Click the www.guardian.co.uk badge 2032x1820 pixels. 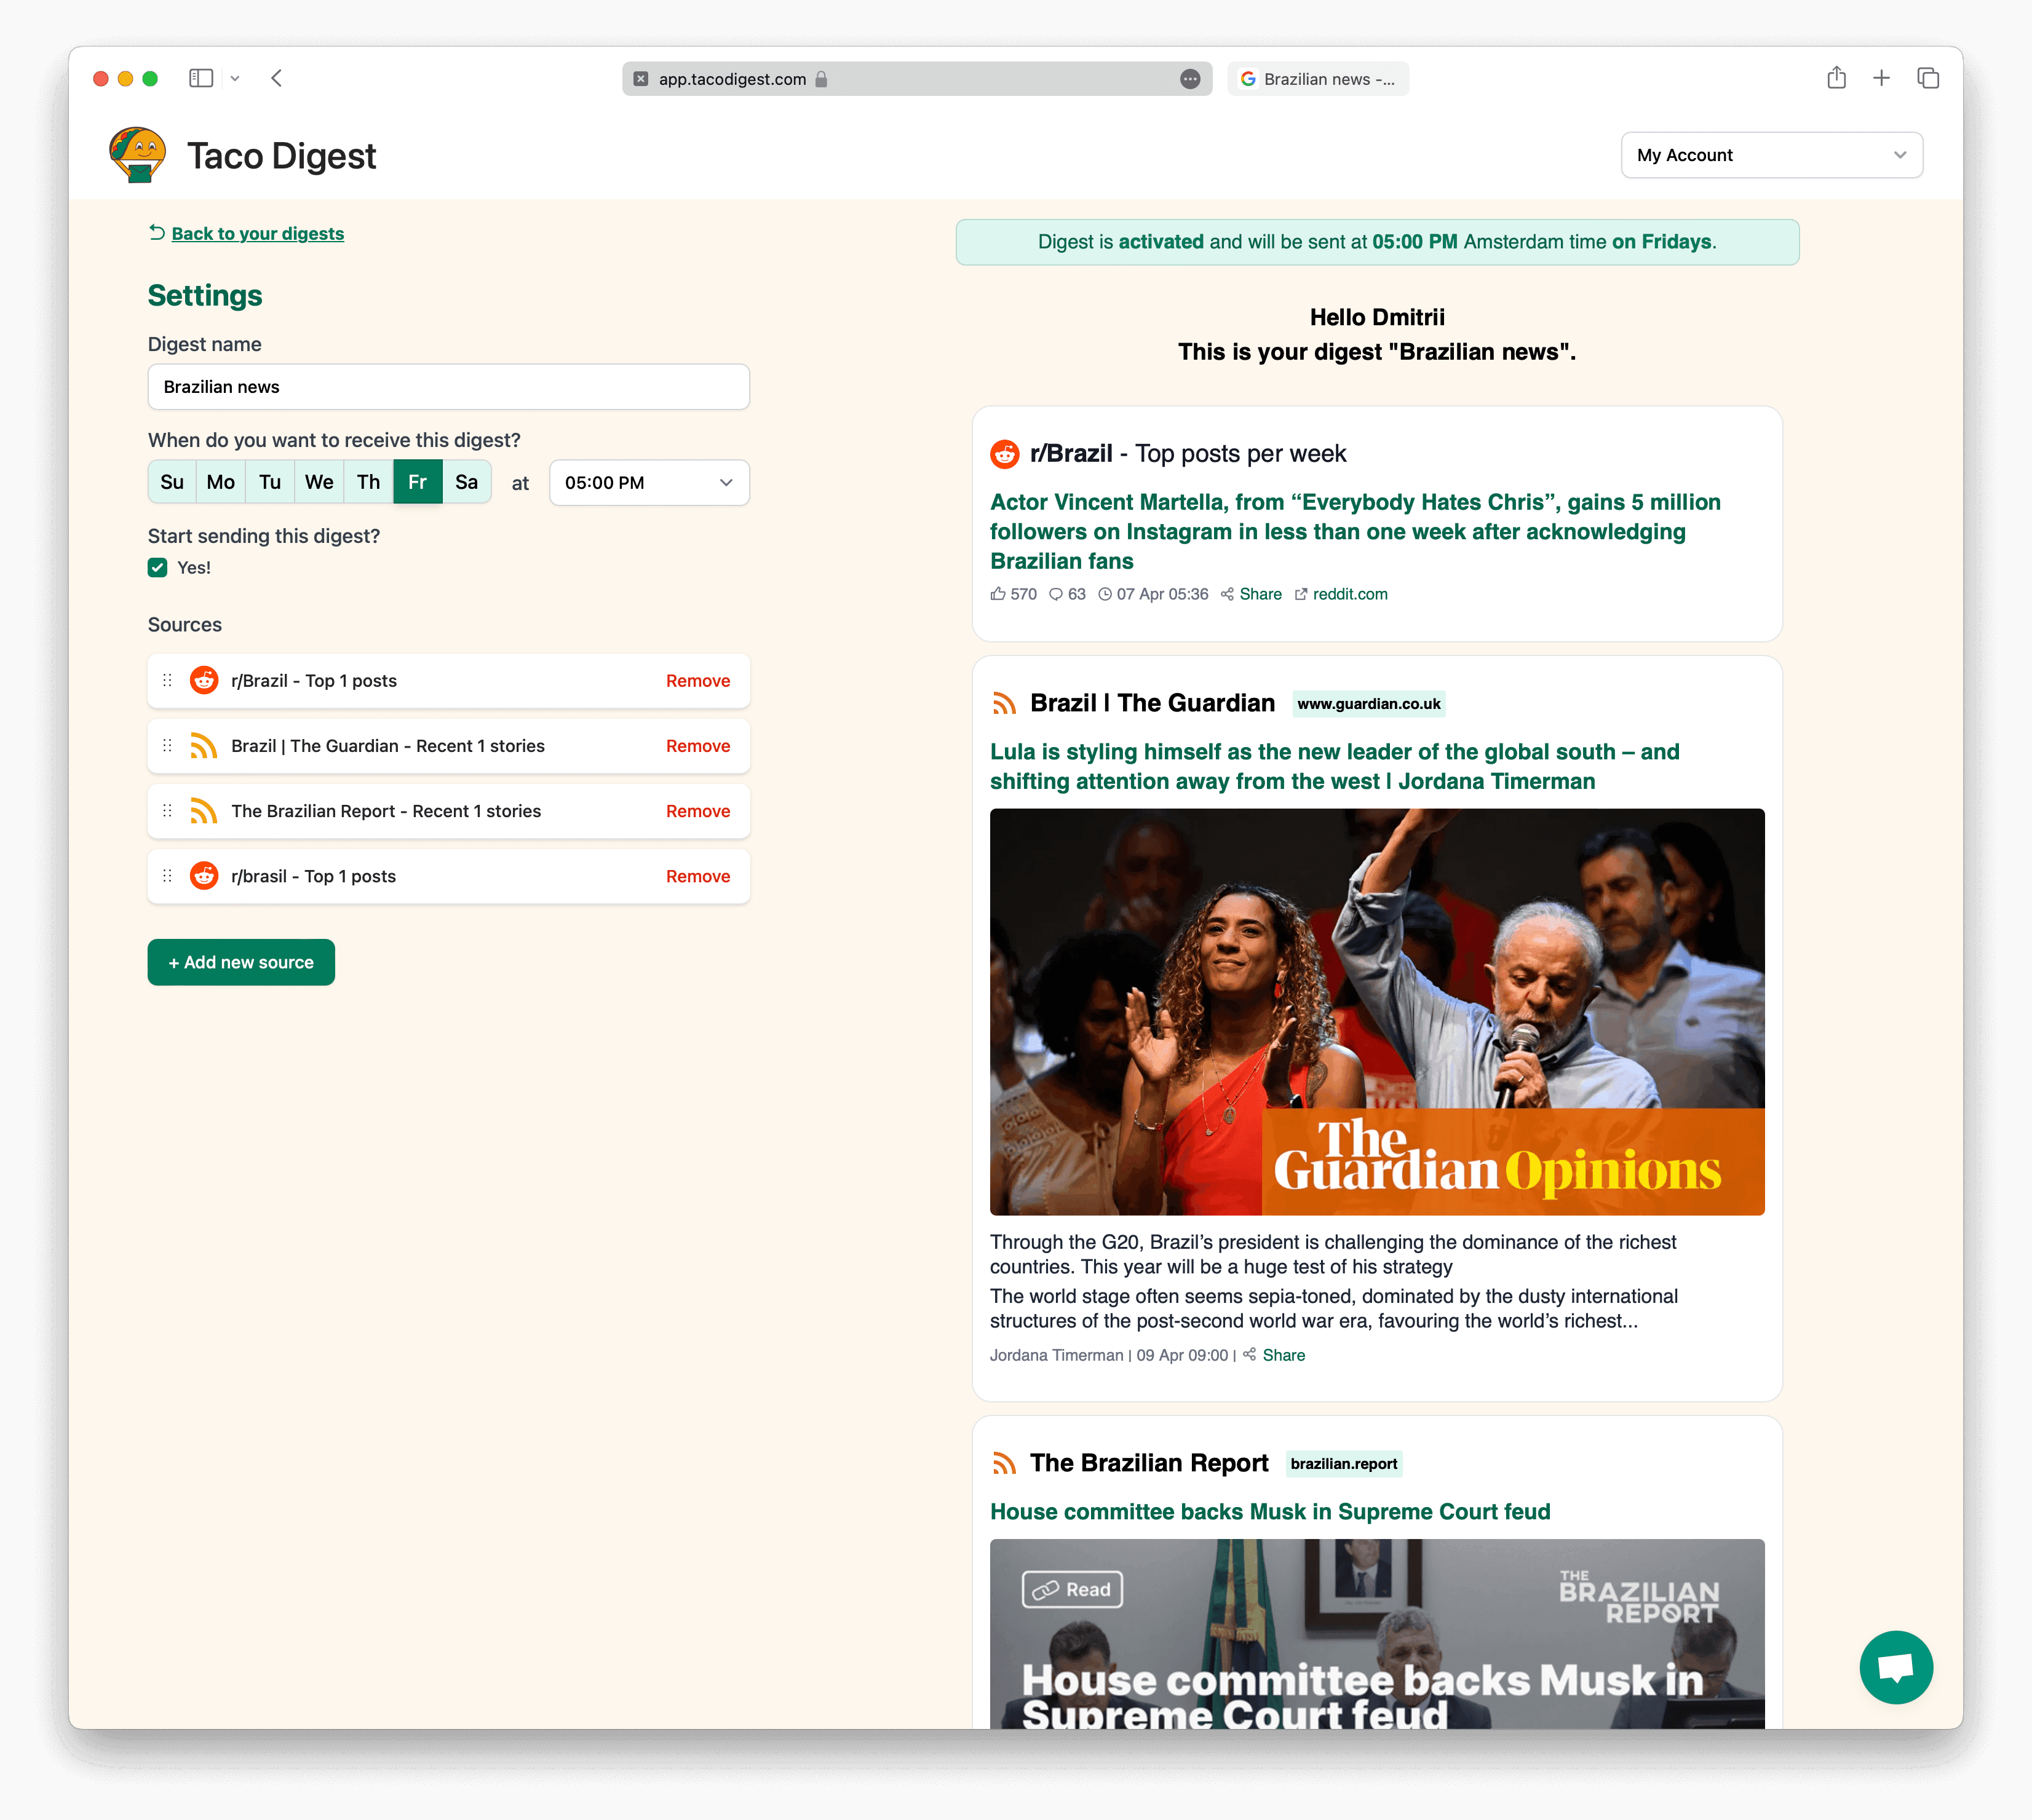pyautogui.click(x=1368, y=704)
